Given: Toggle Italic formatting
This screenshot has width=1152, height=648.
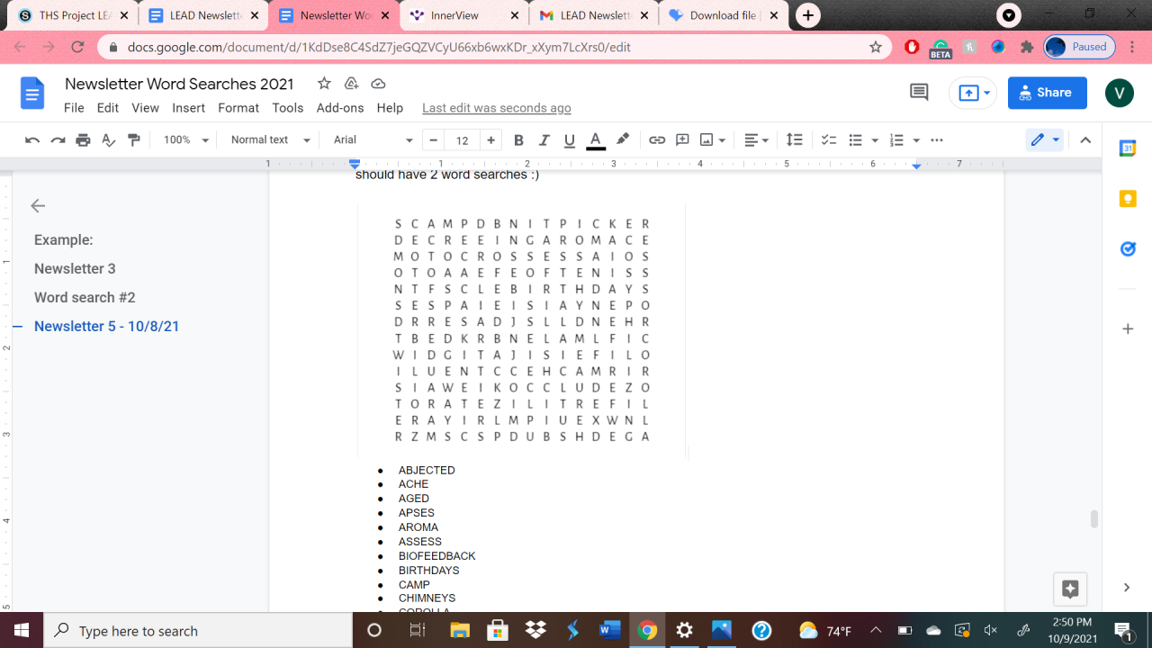Looking at the screenshot, I should [x=544, y=140].
